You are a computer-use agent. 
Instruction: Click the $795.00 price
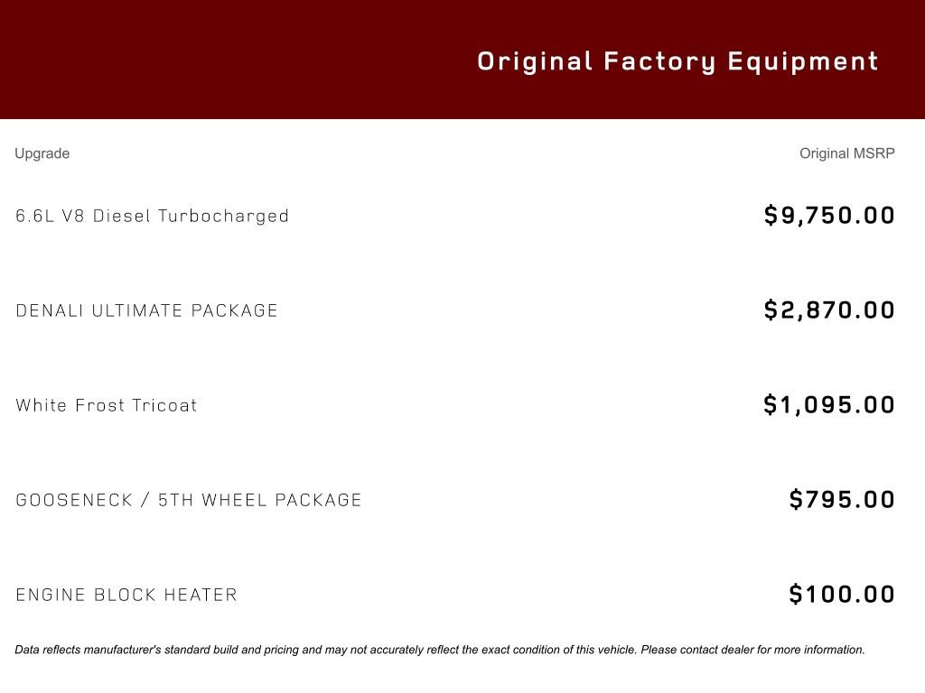tap(842, 500)
